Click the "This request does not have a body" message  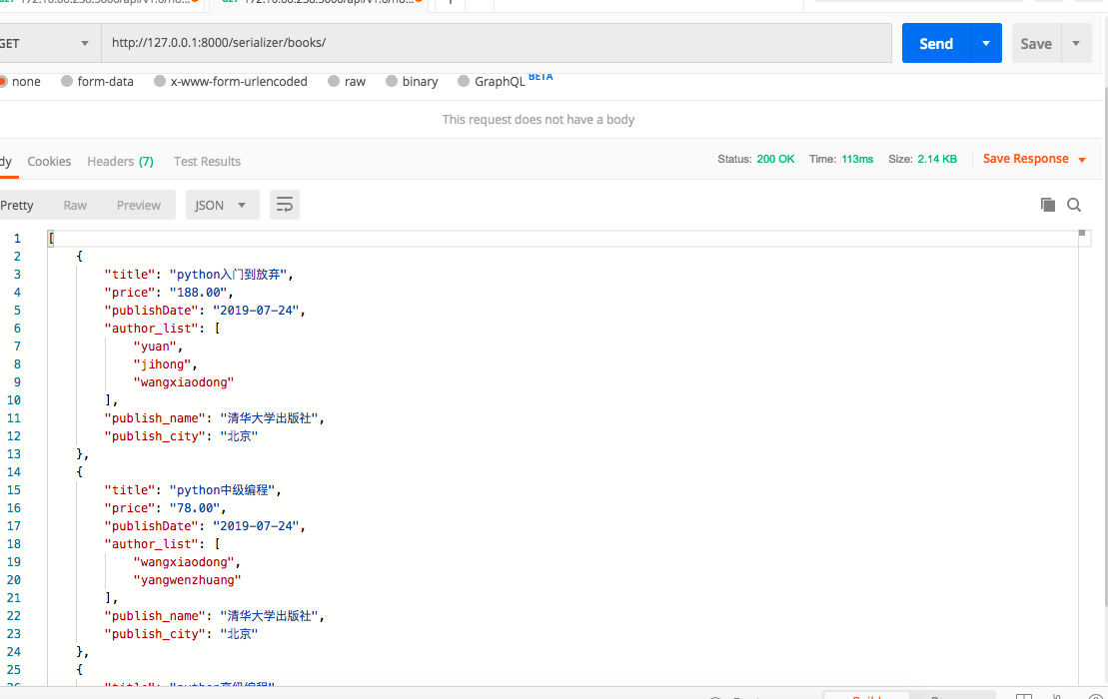(x=539, y=119)
